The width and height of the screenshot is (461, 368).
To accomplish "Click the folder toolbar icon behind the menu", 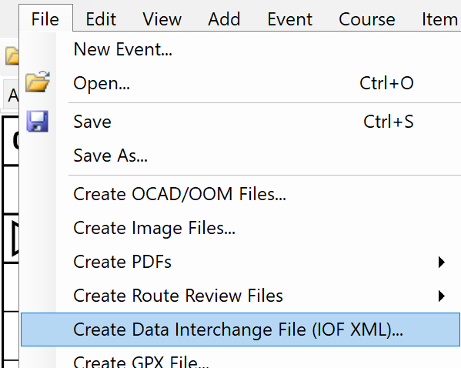I will pyautogui.click(x=12, y=55).
